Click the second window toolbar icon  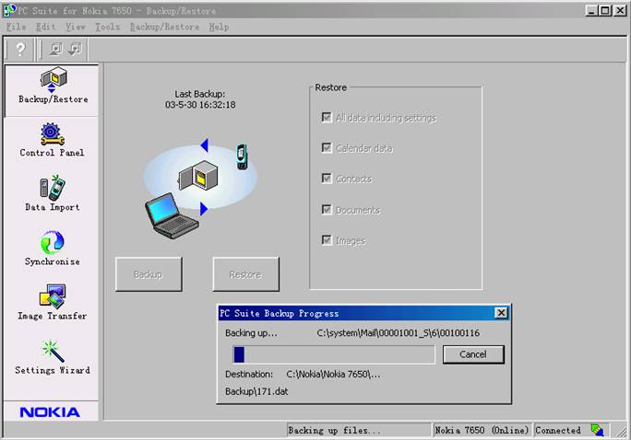pos(75,50)
